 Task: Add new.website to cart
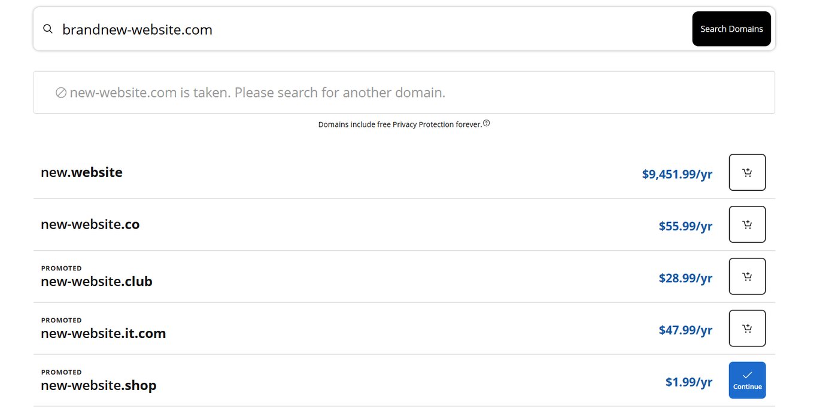point(747,172)
